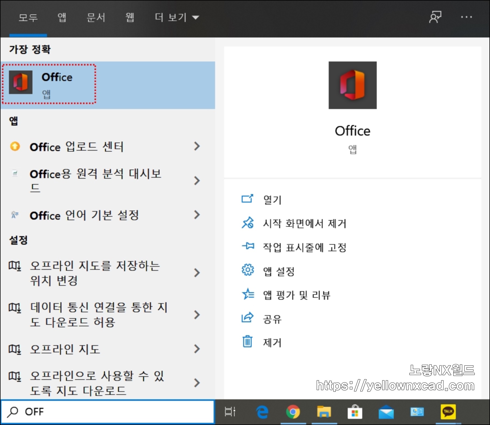
Task: Click map icon beside 데이터 통신 연결을 통한 지도
Action: tap(15, 307)
